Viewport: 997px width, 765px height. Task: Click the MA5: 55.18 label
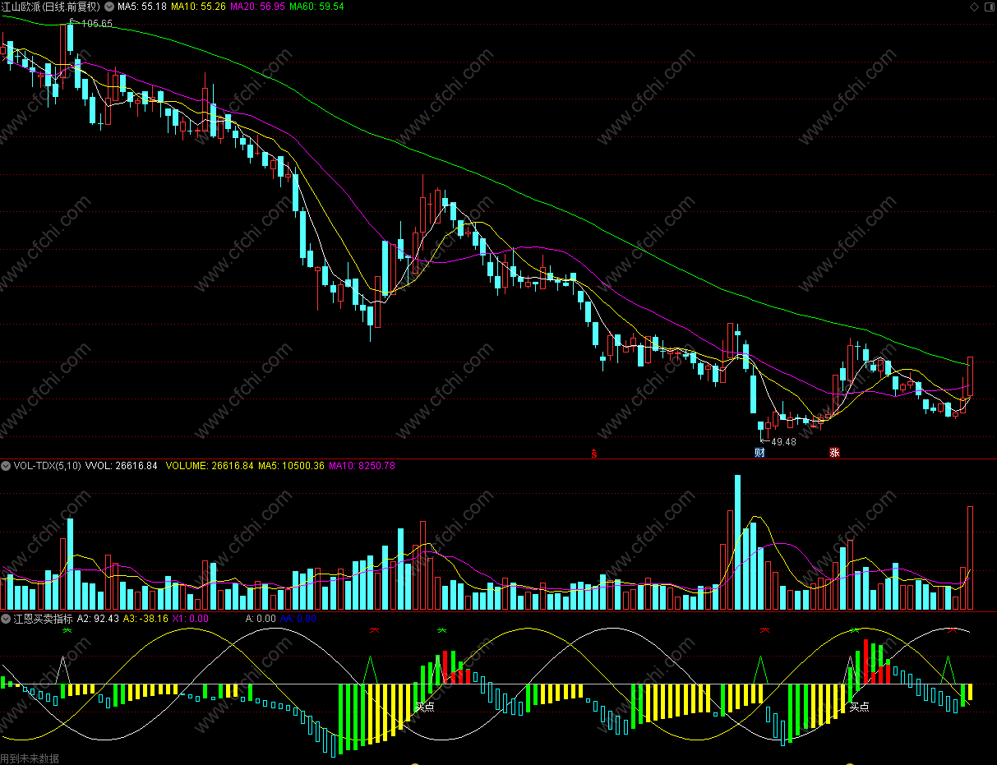click(x=143, y=7)
